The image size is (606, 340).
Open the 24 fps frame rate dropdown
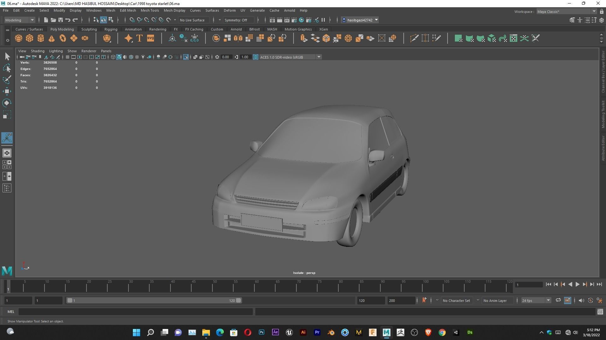pos(536,300)
